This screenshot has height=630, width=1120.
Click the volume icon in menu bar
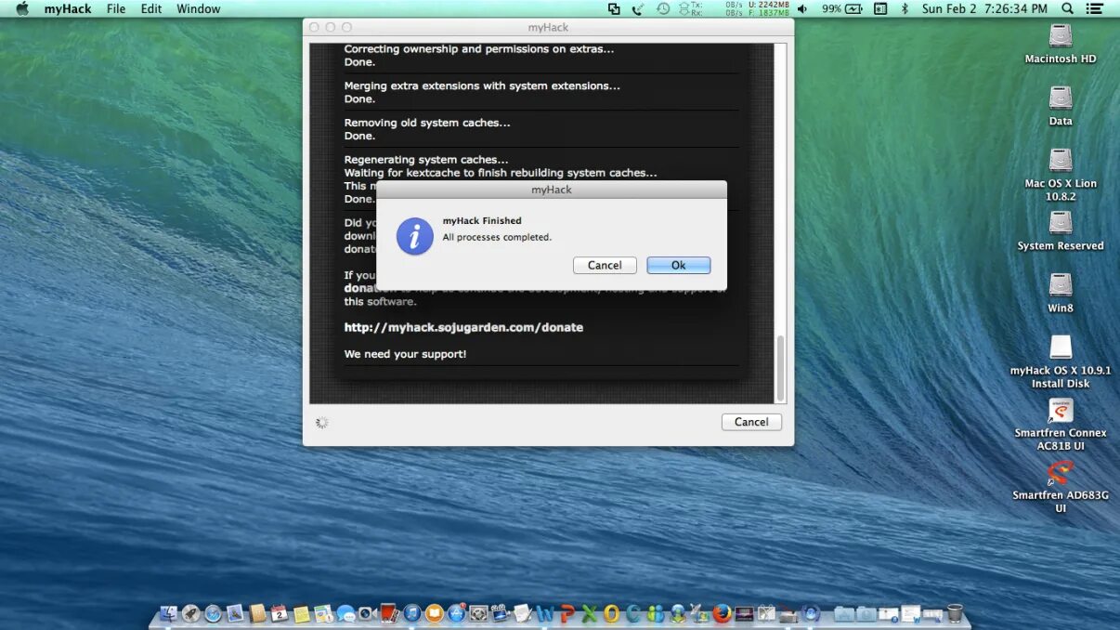pos(802,8)
